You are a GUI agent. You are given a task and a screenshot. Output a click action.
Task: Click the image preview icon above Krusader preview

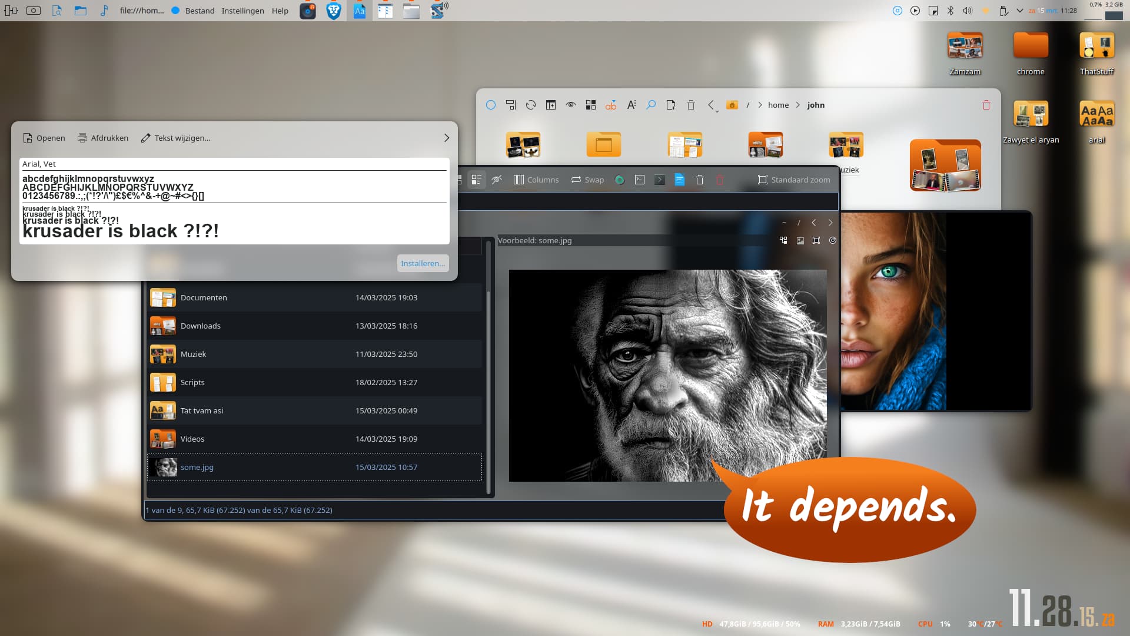pos(800,240)
